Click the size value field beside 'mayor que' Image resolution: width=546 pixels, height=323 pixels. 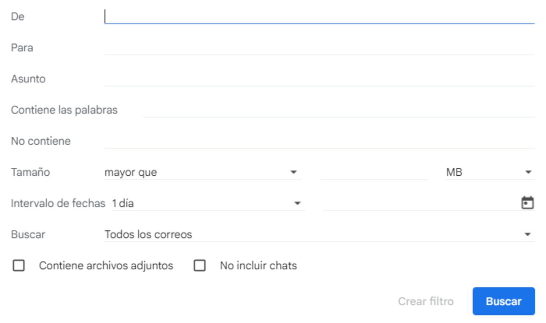pos(373,172)
